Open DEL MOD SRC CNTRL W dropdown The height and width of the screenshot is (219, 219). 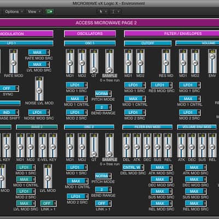tap(133, 168)
